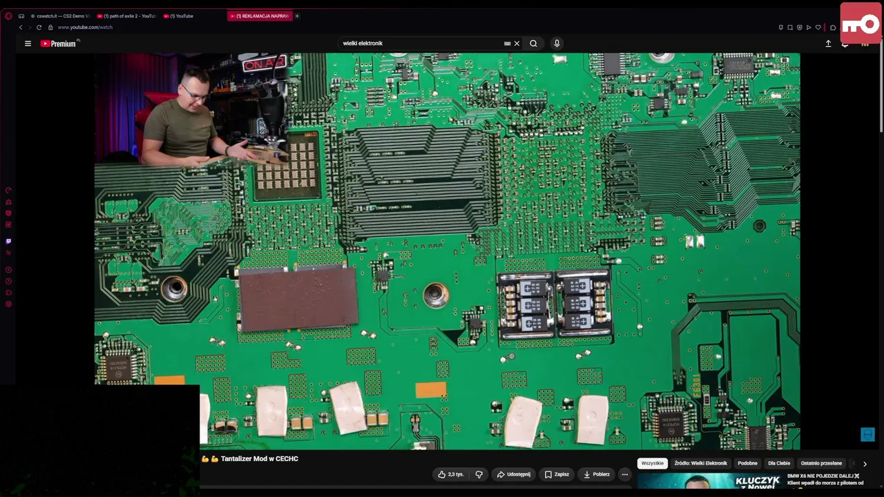Click the pin icon in the address bar
This screenshot has height=497, width=884.
tap(781, 28)
